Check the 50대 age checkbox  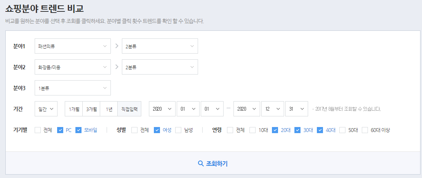(x=342, y=130)
